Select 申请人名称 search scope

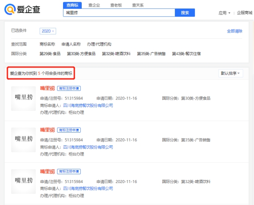click(x=71, y=44)
